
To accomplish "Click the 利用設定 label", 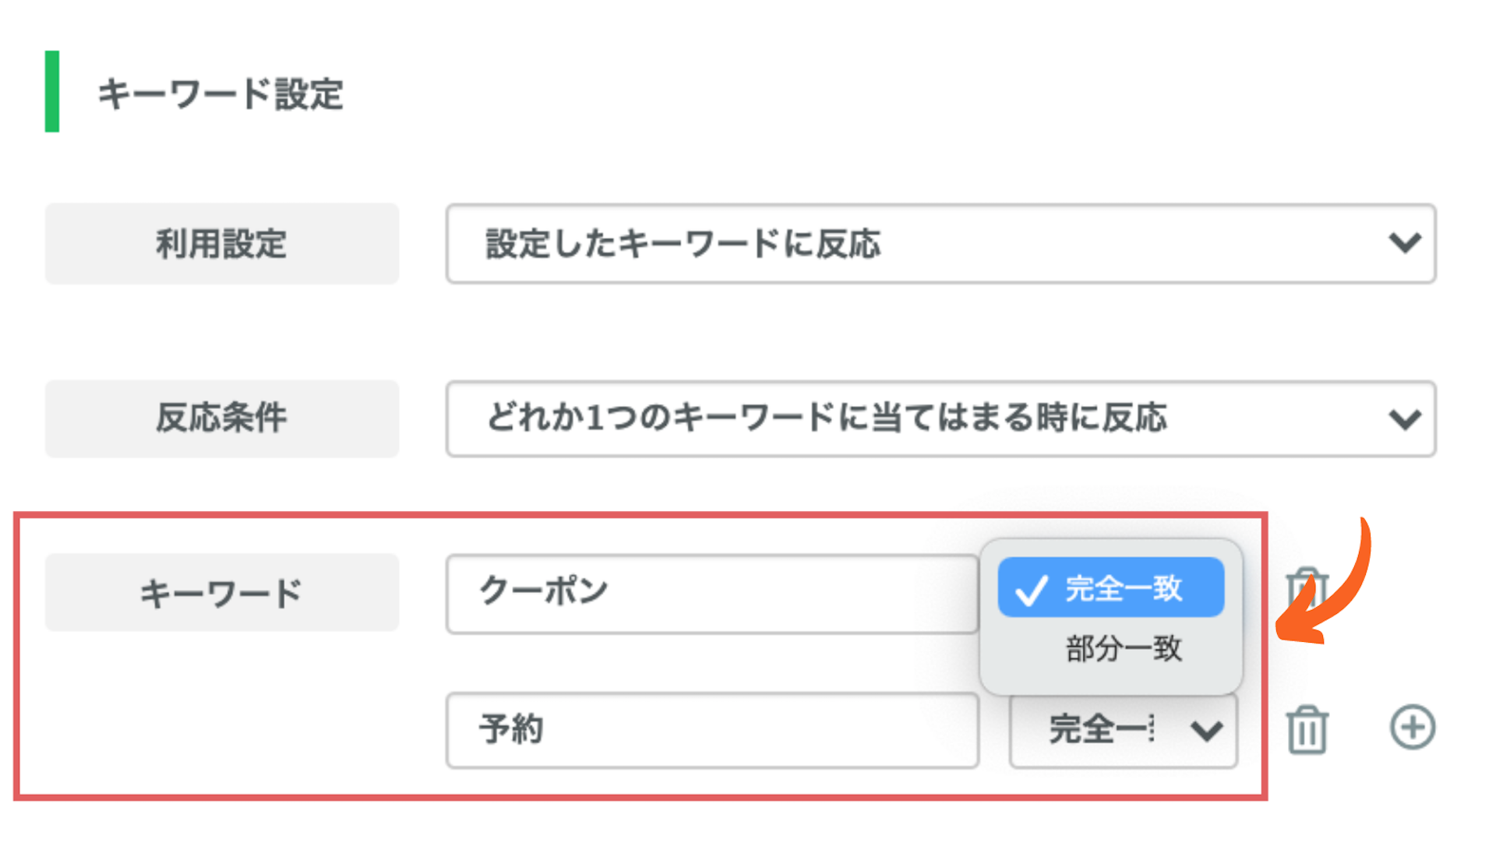I will 222,244.
